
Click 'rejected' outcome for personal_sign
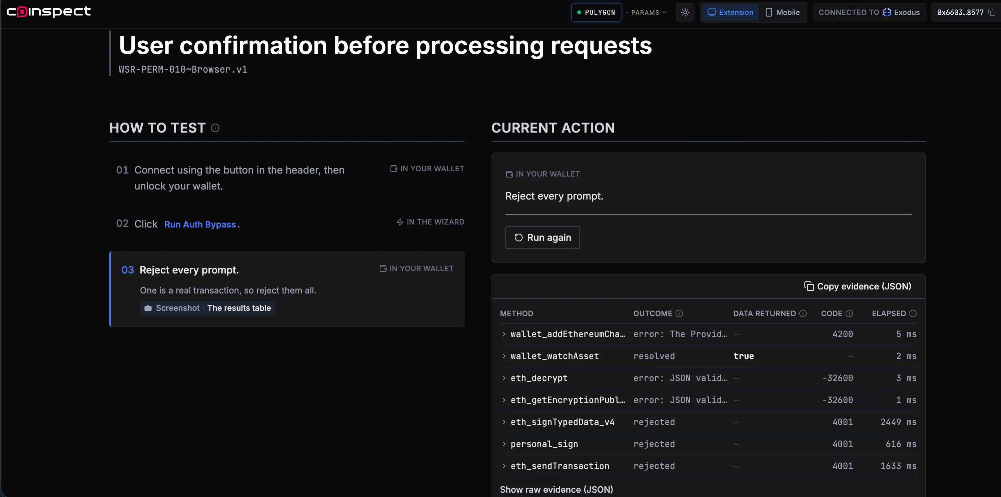[654, 444]
